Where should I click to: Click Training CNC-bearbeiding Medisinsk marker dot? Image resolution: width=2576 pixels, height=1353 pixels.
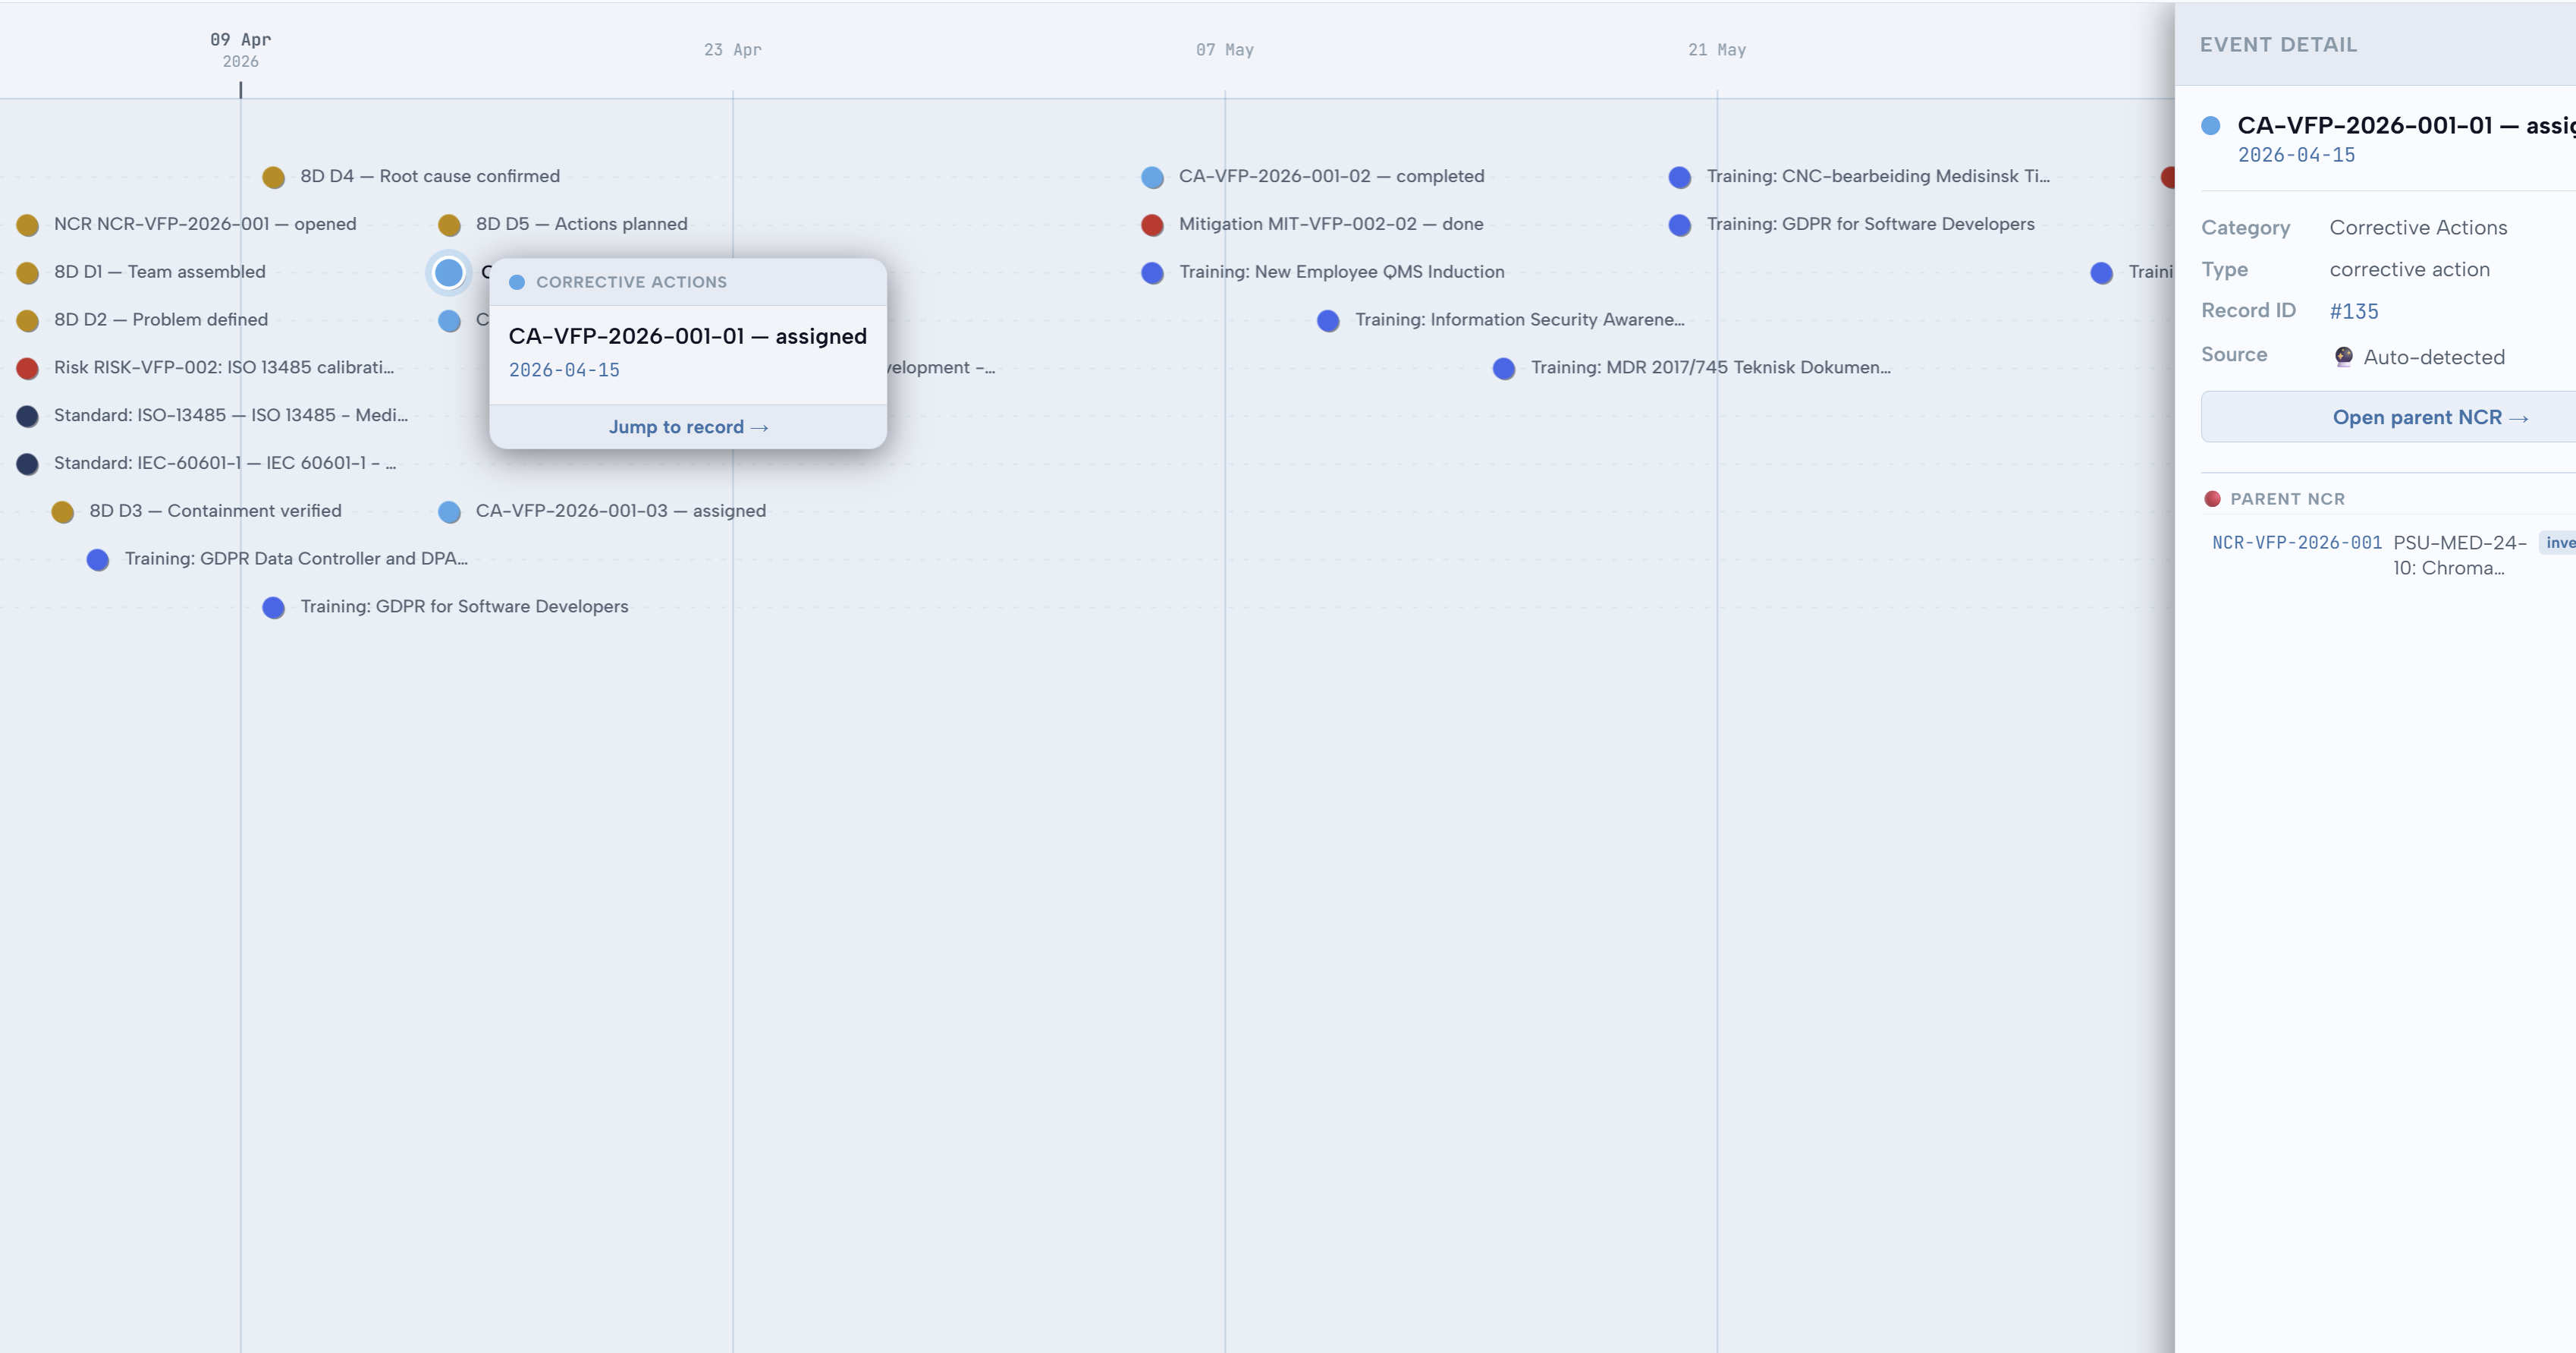[1680, 177]
